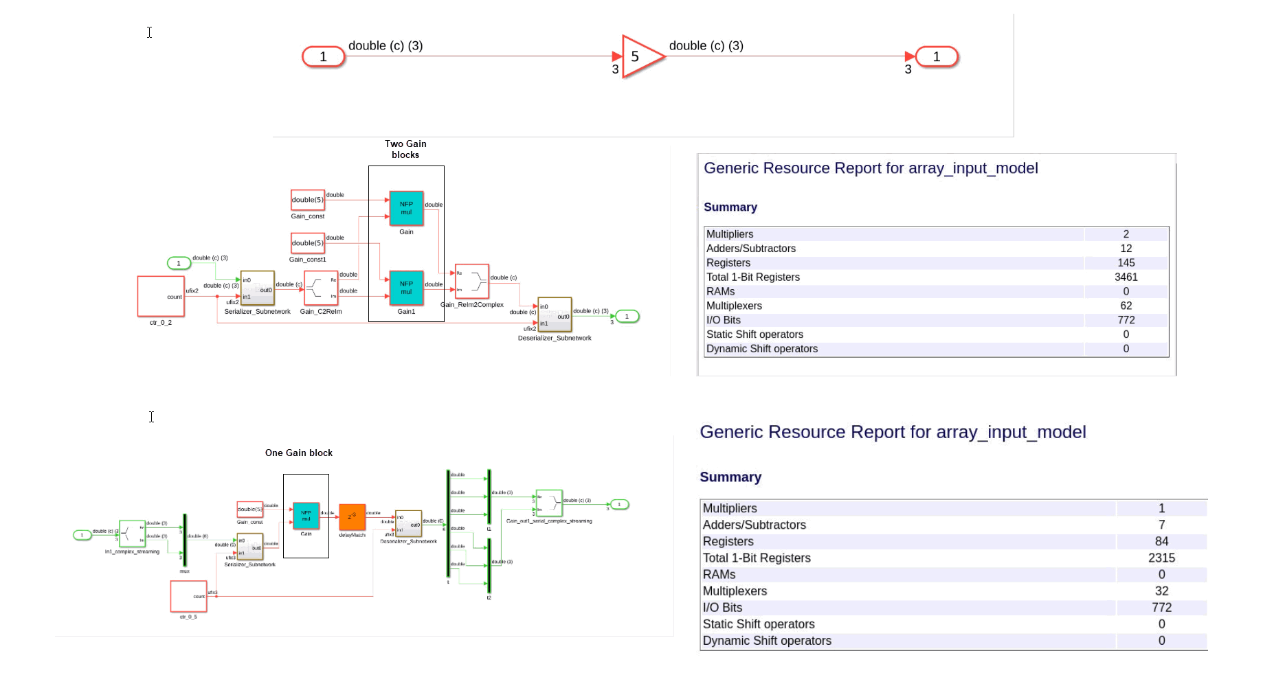Viewport: 1263px width, 684px height.
Task: Click the Multipliers value 1 cell
Action: click(x=1162, y=508)
